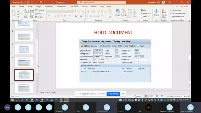Select the Format Painter brush
This screenshot has height=113, width=201.
[x=18, y=17]
